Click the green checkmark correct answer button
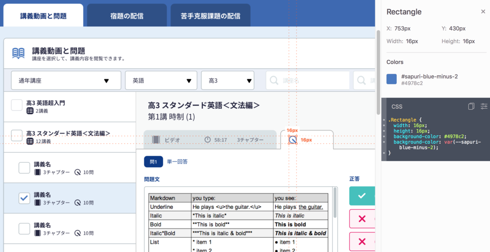The image size is (490, 252). click(x=362, y=196)
